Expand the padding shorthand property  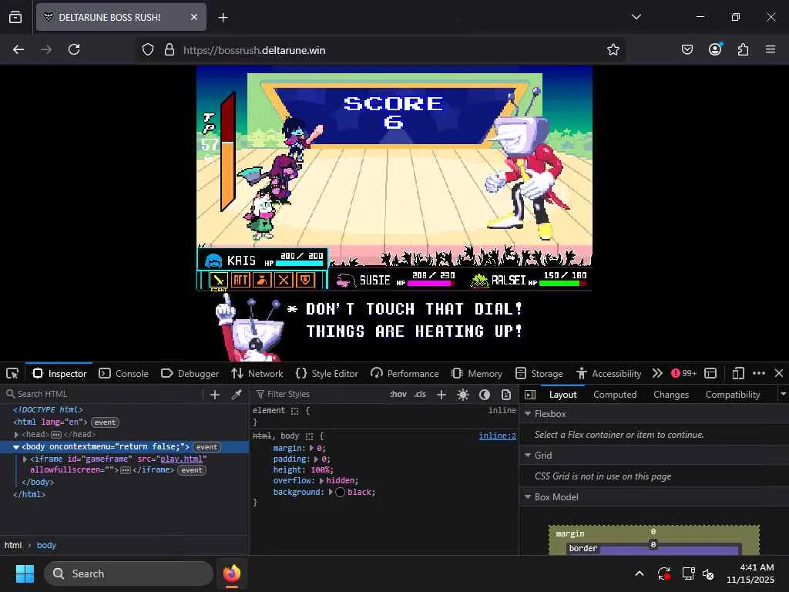click(x=317, y=459)
